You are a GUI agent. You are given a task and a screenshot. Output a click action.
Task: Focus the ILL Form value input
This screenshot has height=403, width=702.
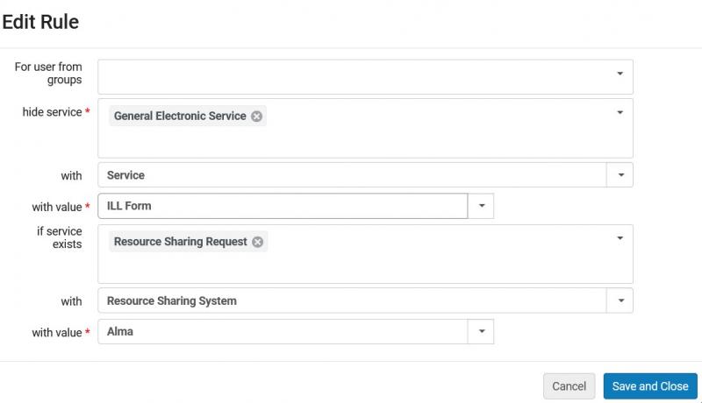pos(283,206)
